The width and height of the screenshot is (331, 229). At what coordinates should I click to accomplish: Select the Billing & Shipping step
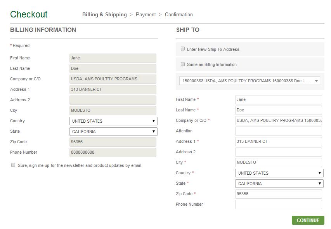pyautogui.click(x=104, y=15)
